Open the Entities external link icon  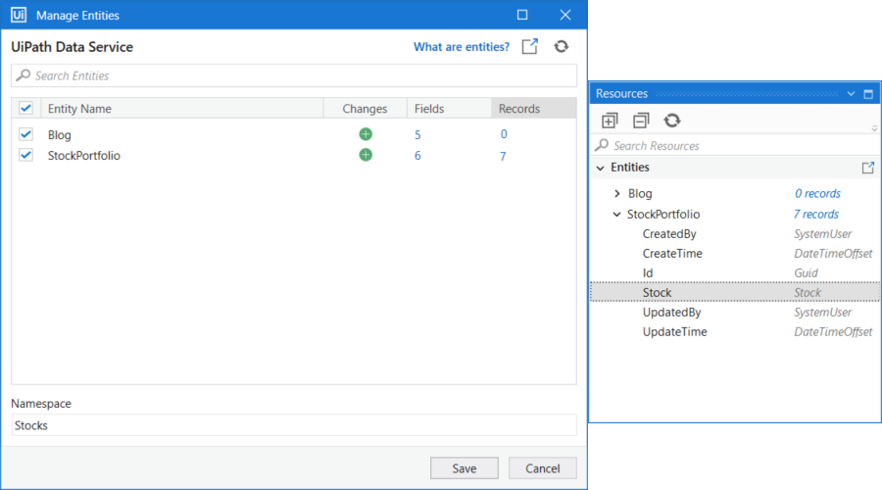(867, 168)
